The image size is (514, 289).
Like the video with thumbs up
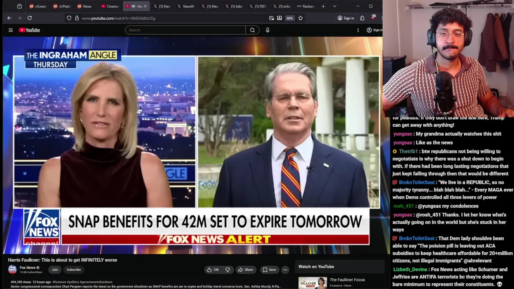pyautogui.click(x=212, y=270)
